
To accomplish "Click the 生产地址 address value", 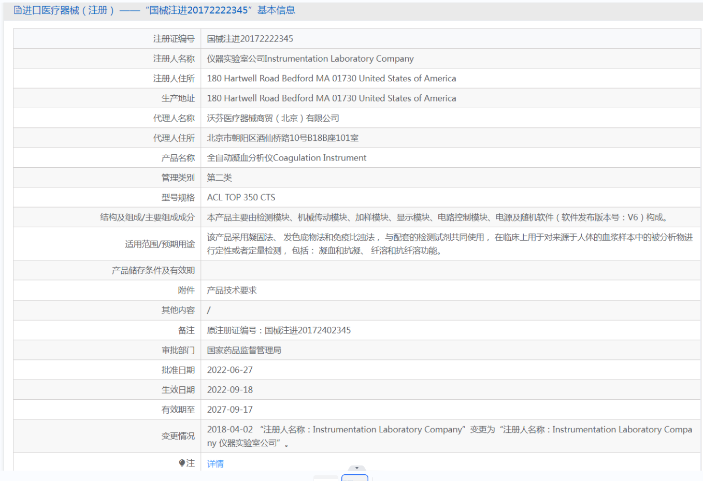I will click(331, 98).
